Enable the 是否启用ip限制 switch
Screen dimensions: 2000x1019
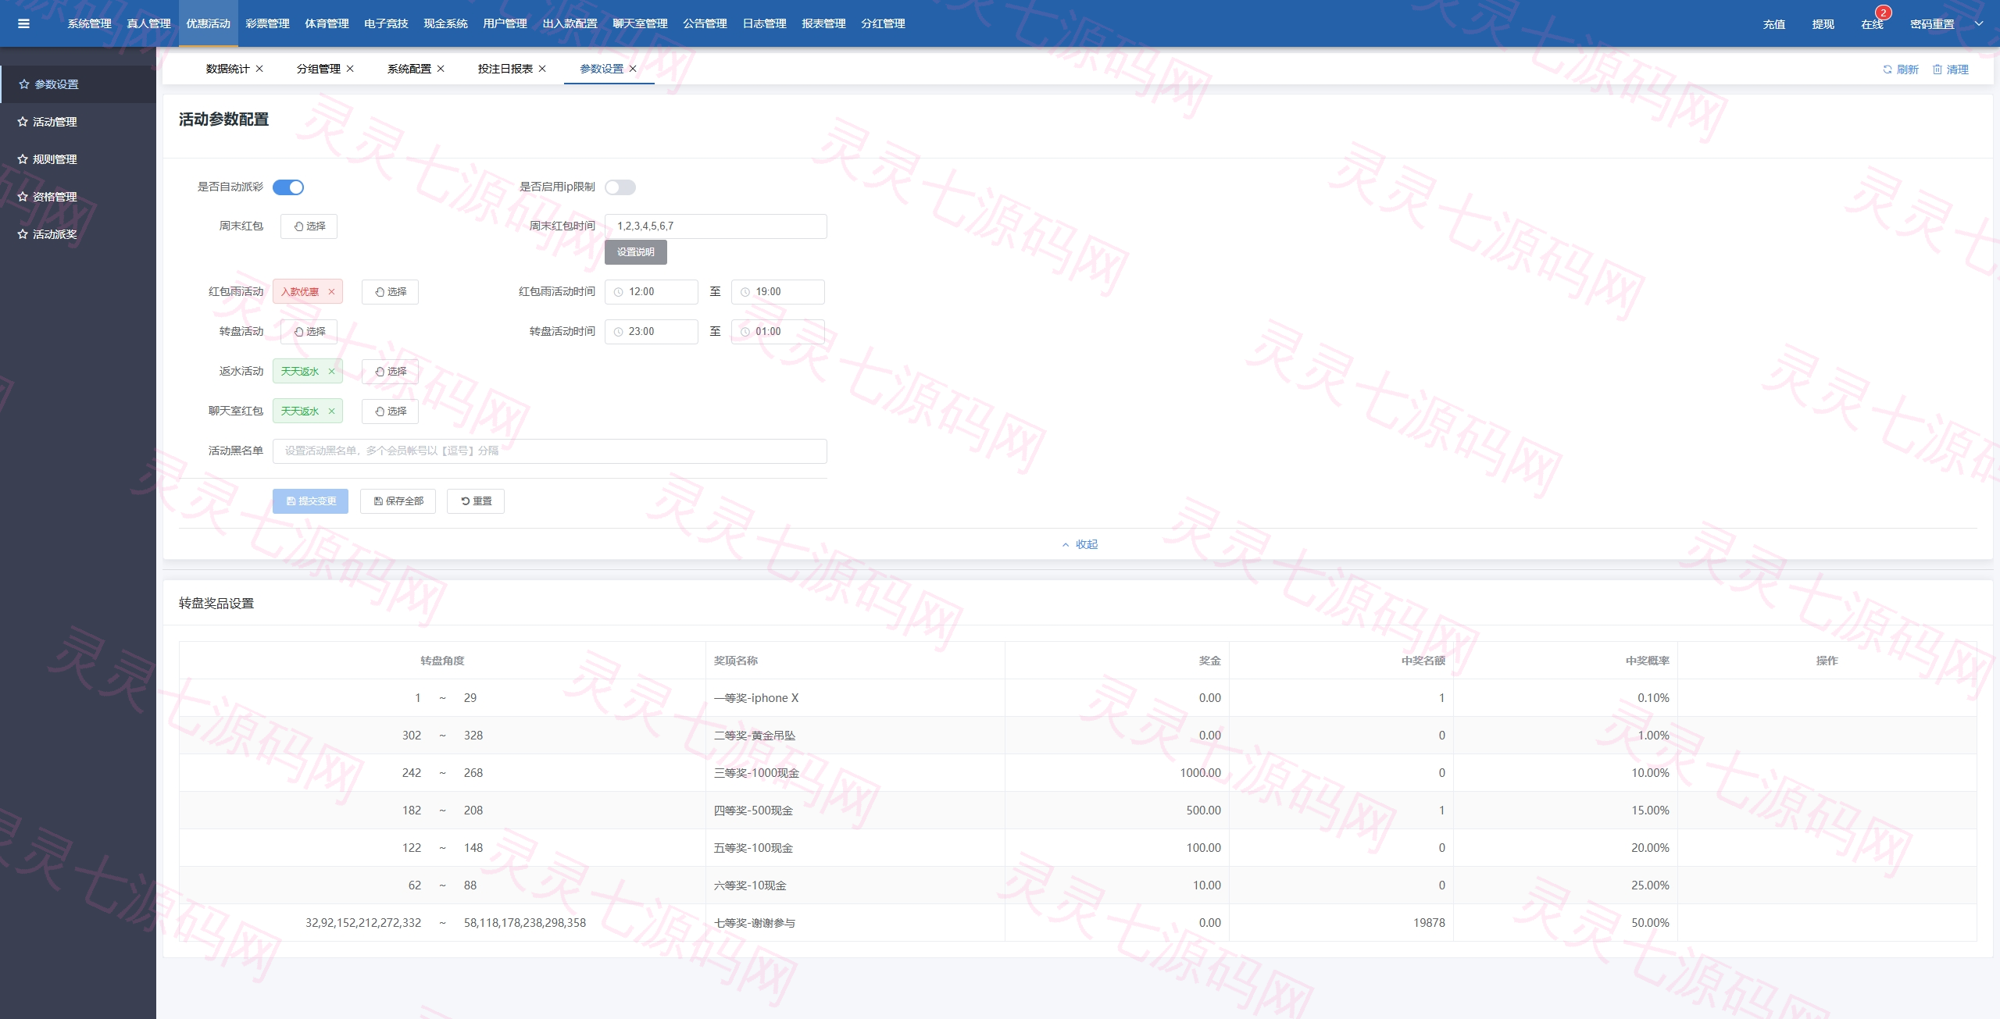620,187
